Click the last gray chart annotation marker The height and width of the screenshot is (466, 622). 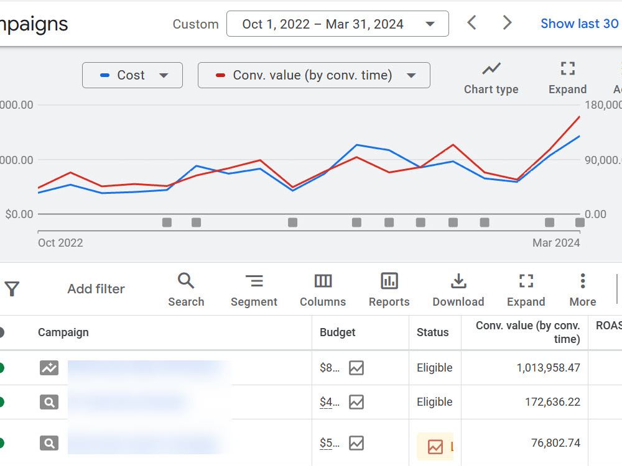tap(580, 222)
